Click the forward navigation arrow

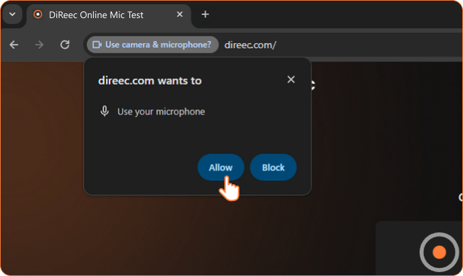point(39,45)
